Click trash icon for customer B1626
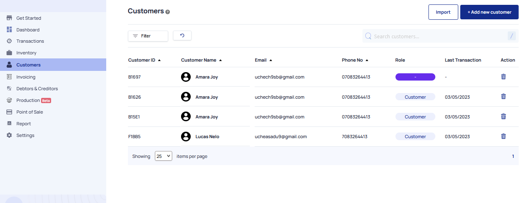Image resolution: width=519 pixels, height=203 pixels. coord(503,96)
